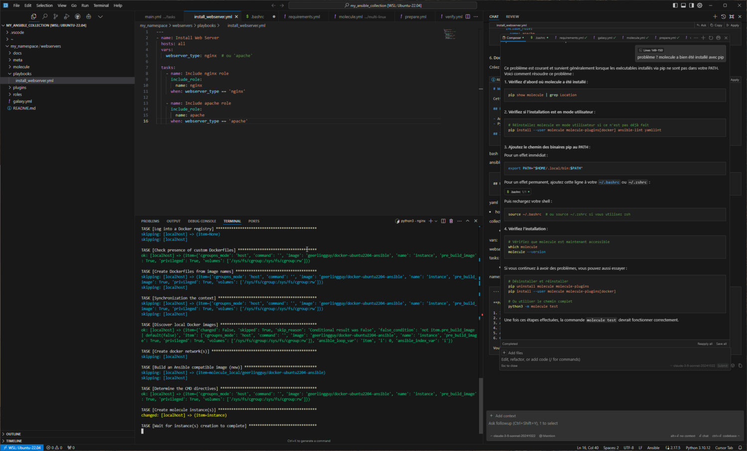
Task: Open terminal panel more actions ellipsis
Action: (x=459, y=221)
